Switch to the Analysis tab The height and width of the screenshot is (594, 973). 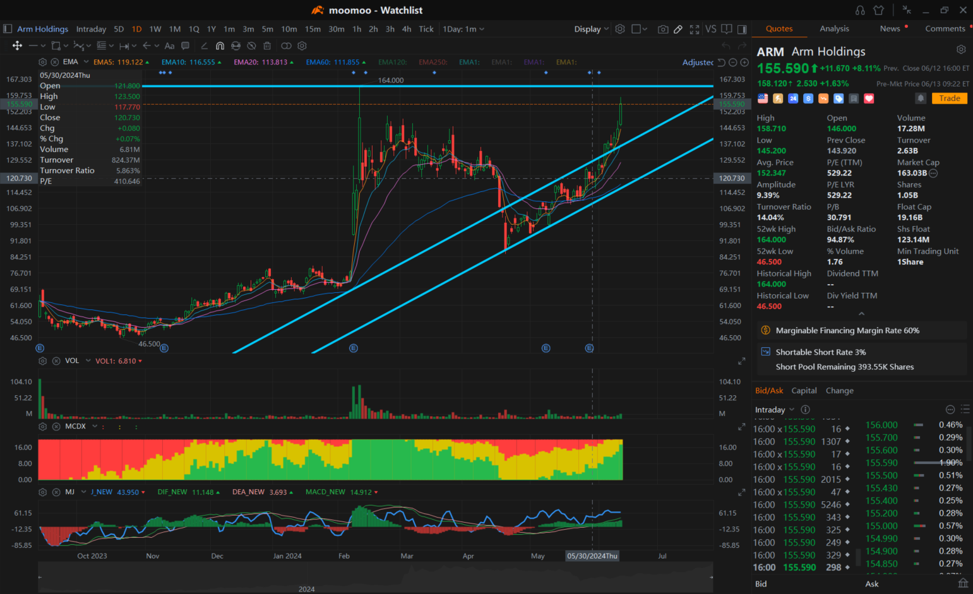pos(834,28)
